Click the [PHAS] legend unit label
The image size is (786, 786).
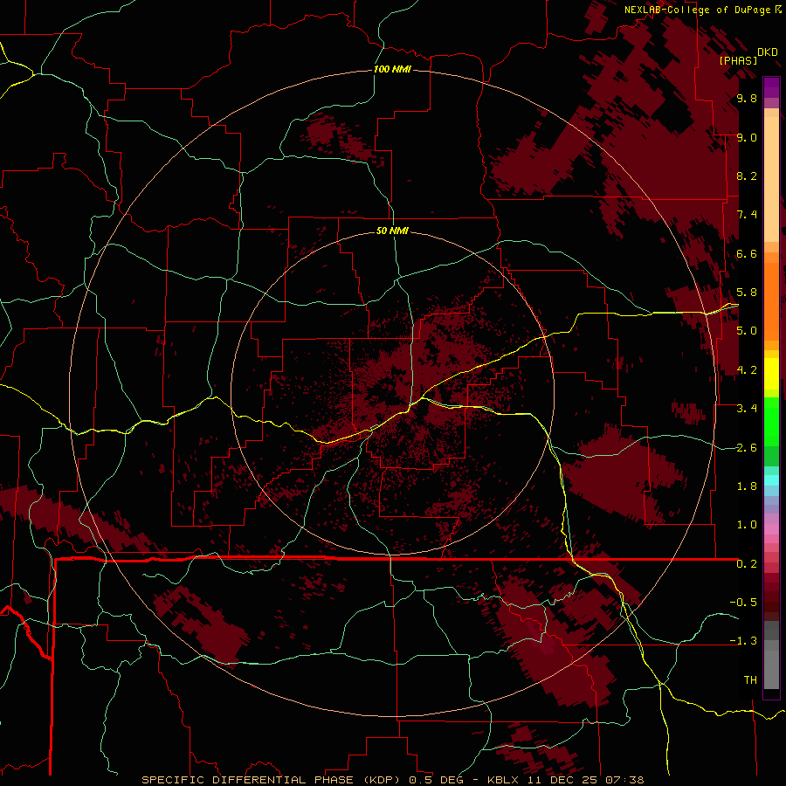tap(738, 60)
